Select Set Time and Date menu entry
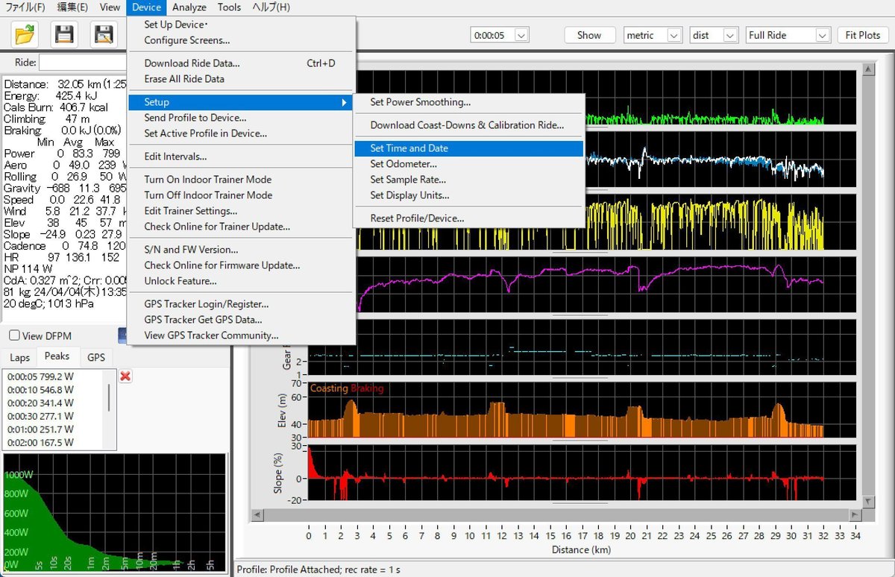The width and height of the screenshot is (895, 577). tap(409, 148)
